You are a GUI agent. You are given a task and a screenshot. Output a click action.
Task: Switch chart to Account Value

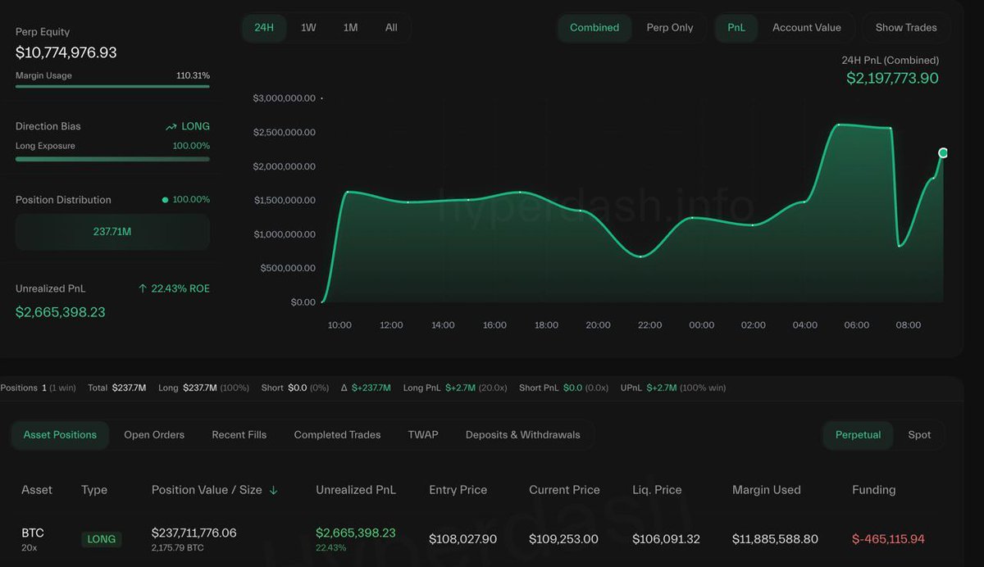tap(807, 27)
